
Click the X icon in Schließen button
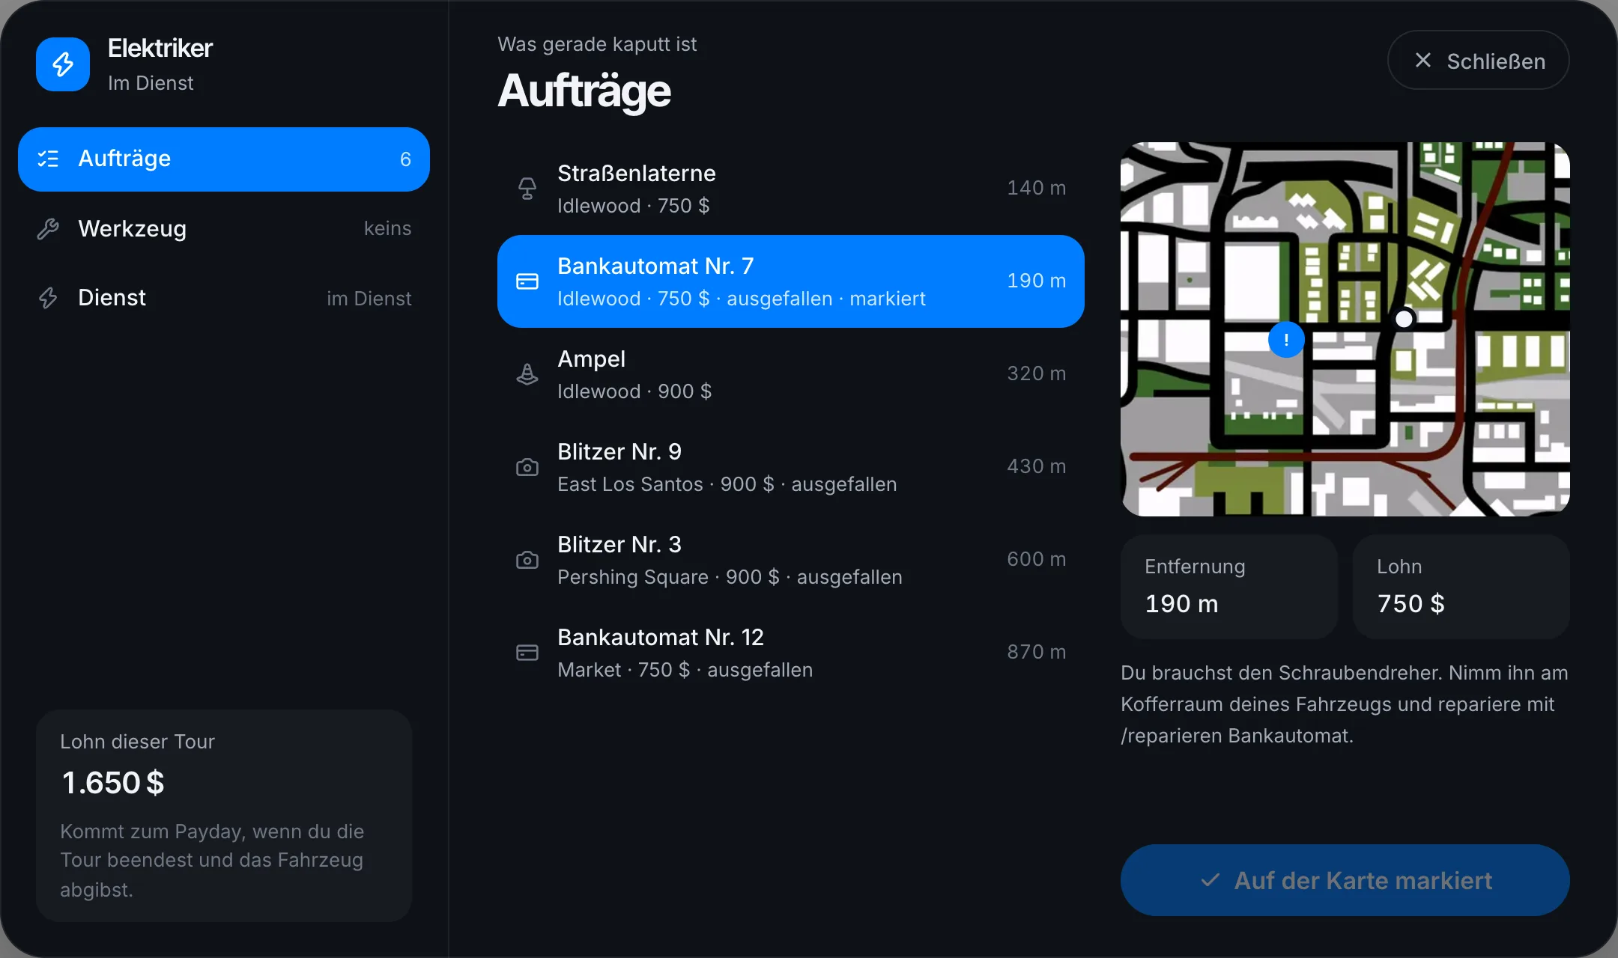pyautogui.click(x=1423, y=60)
